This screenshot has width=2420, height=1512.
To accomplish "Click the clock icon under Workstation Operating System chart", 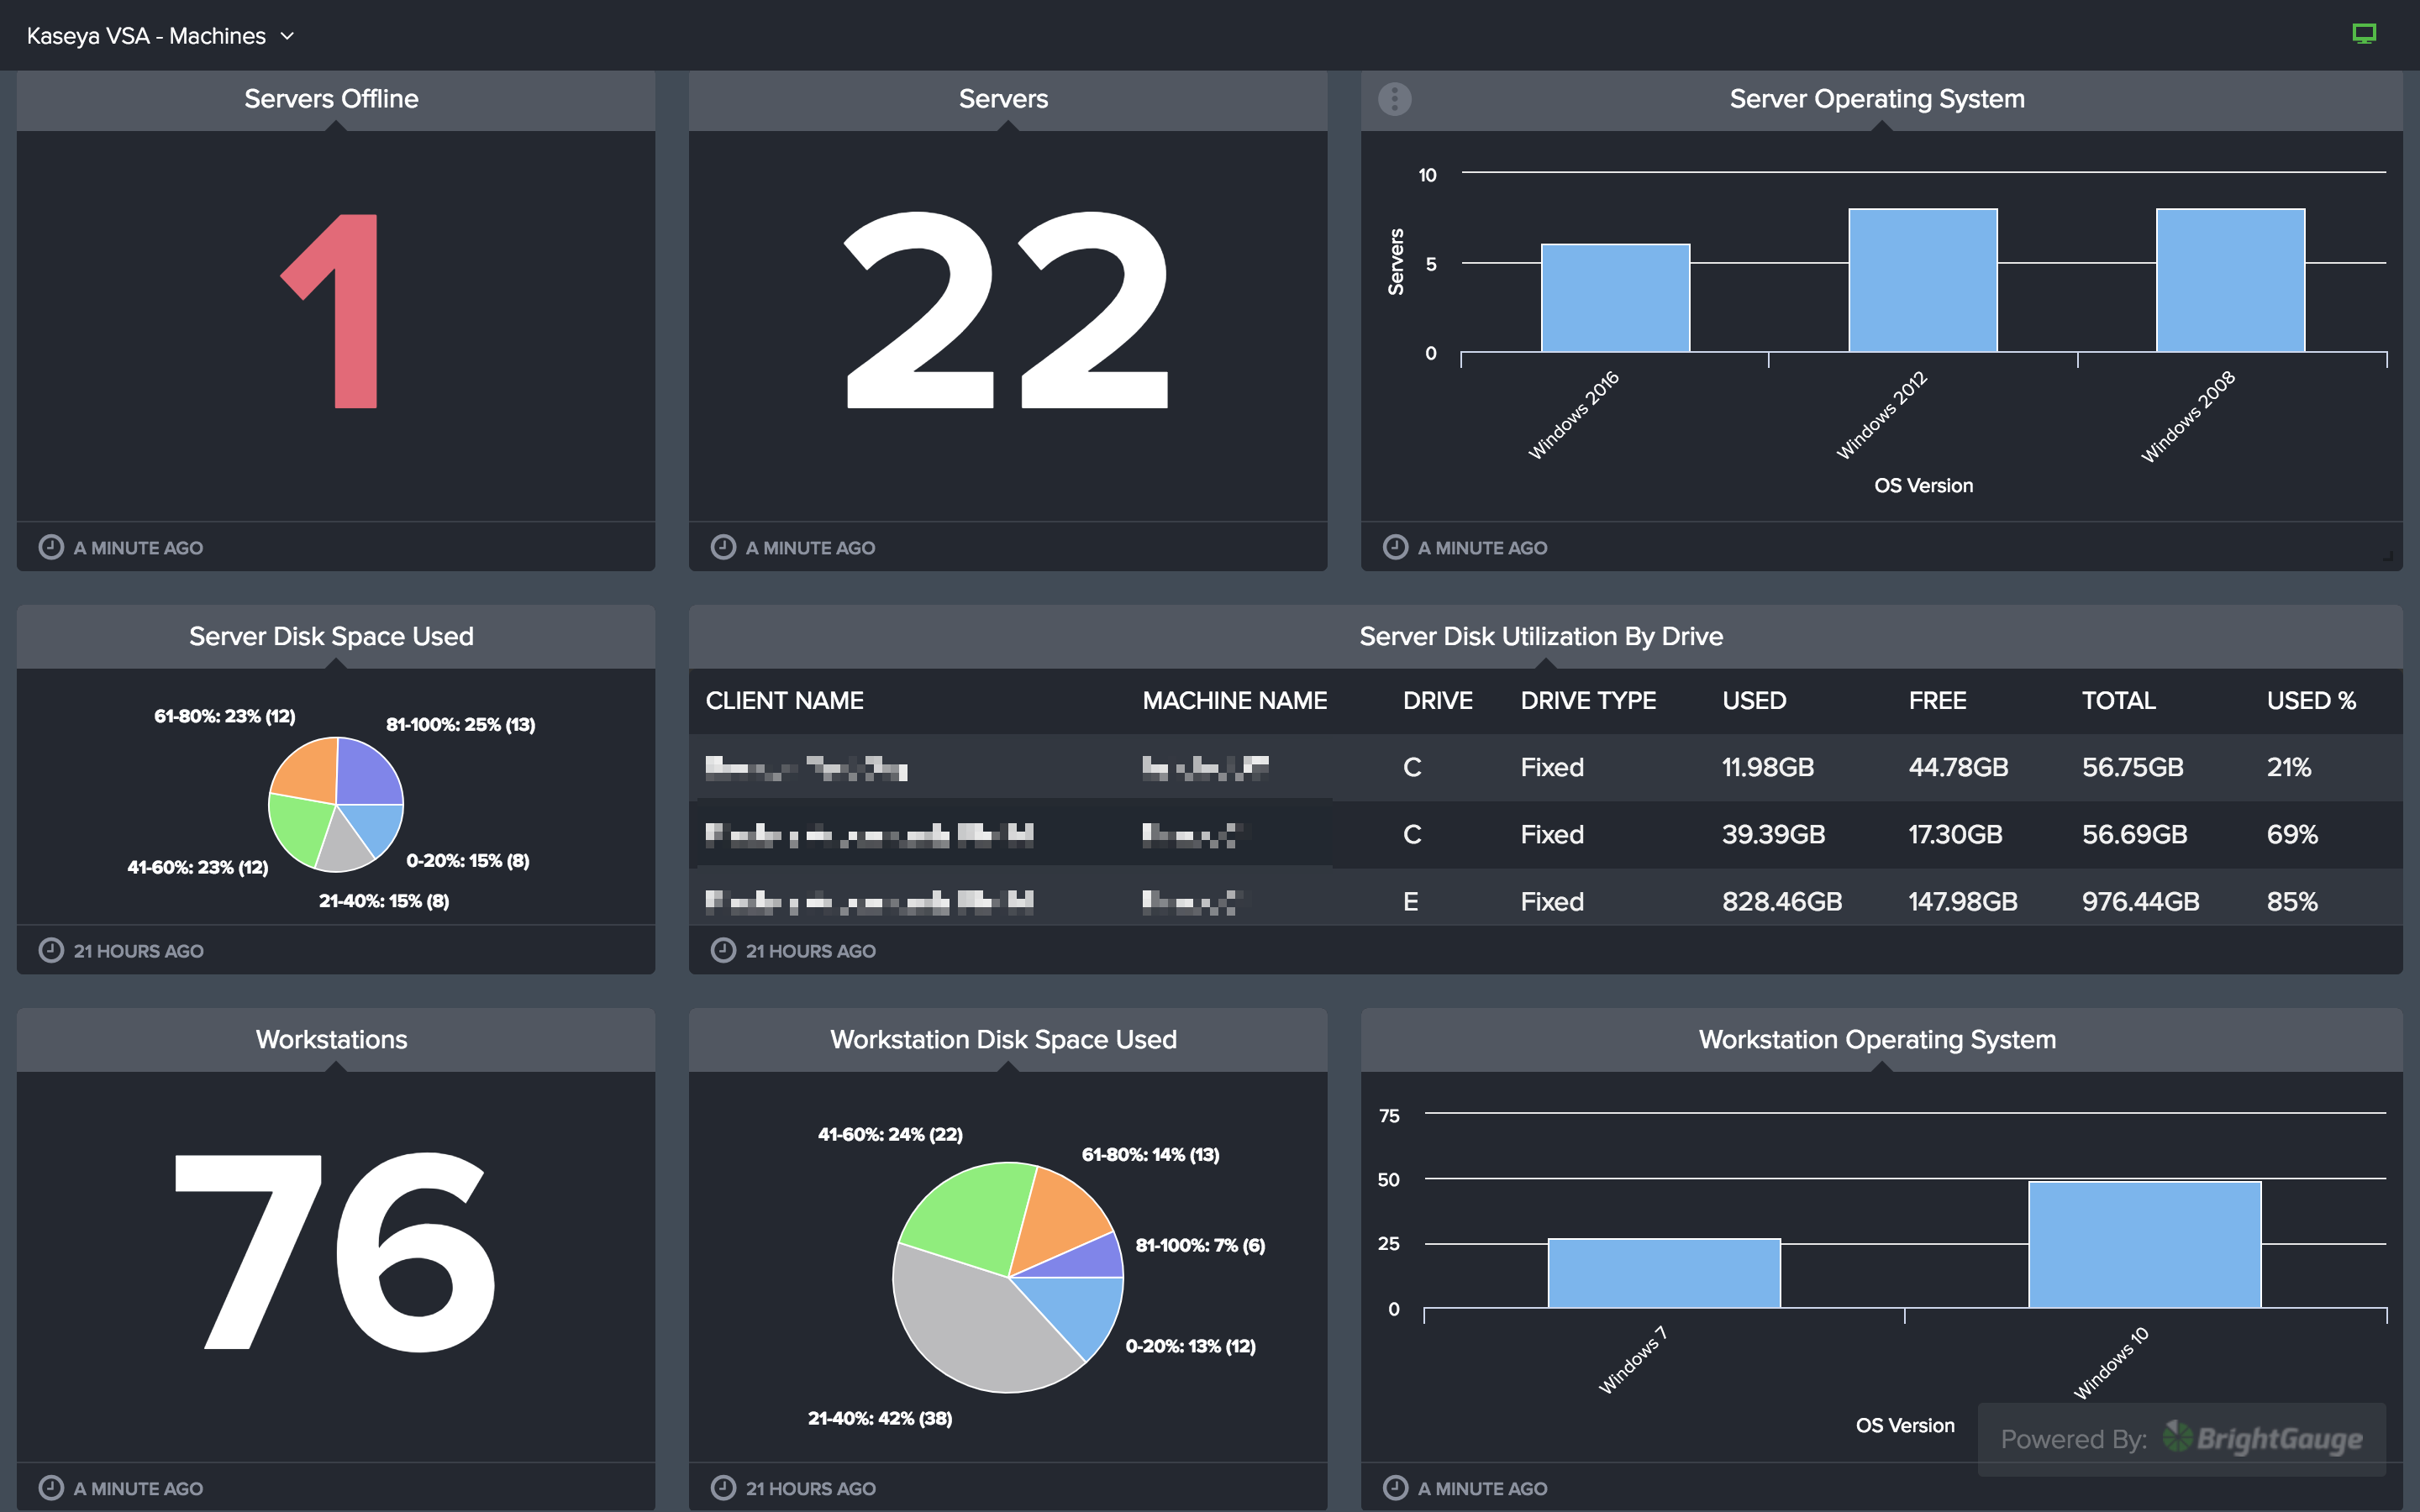I will pos(1395,1487).
